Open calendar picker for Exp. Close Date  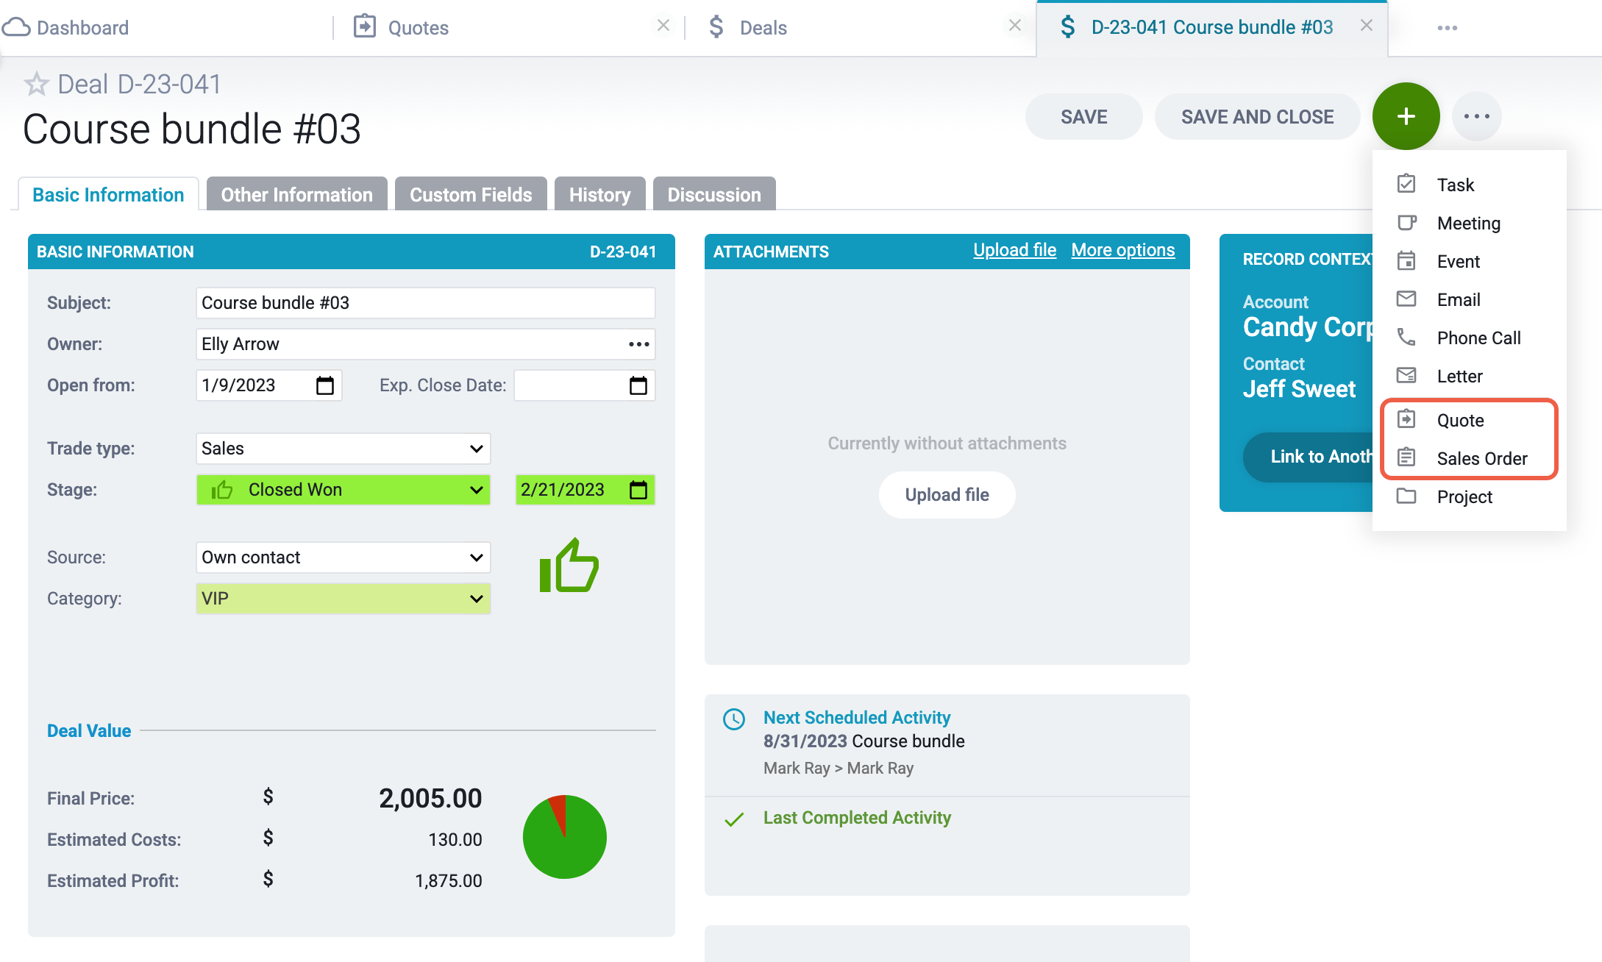coord(638,385)
